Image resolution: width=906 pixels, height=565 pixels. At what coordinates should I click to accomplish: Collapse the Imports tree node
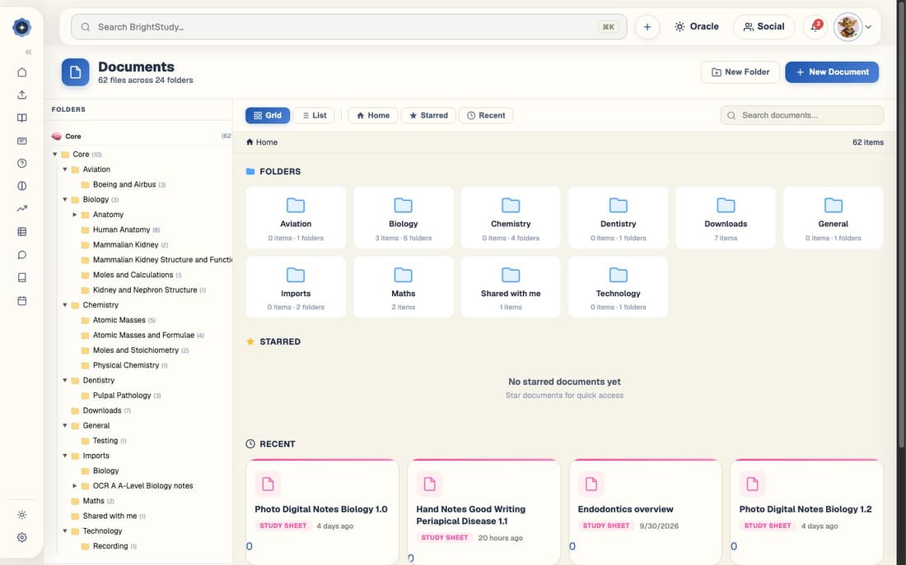[65, 456]
